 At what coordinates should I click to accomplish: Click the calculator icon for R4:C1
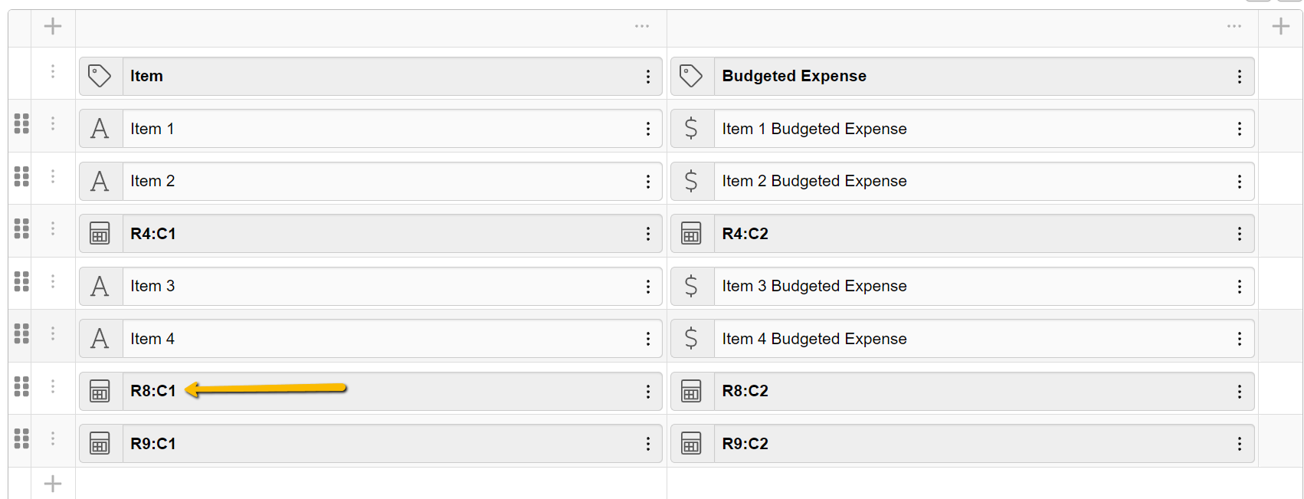[100, 234]
